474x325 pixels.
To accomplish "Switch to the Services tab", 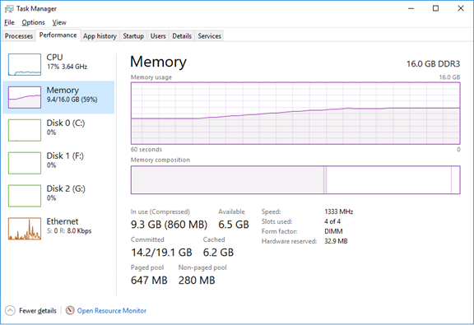I will [x=210, y=36].
